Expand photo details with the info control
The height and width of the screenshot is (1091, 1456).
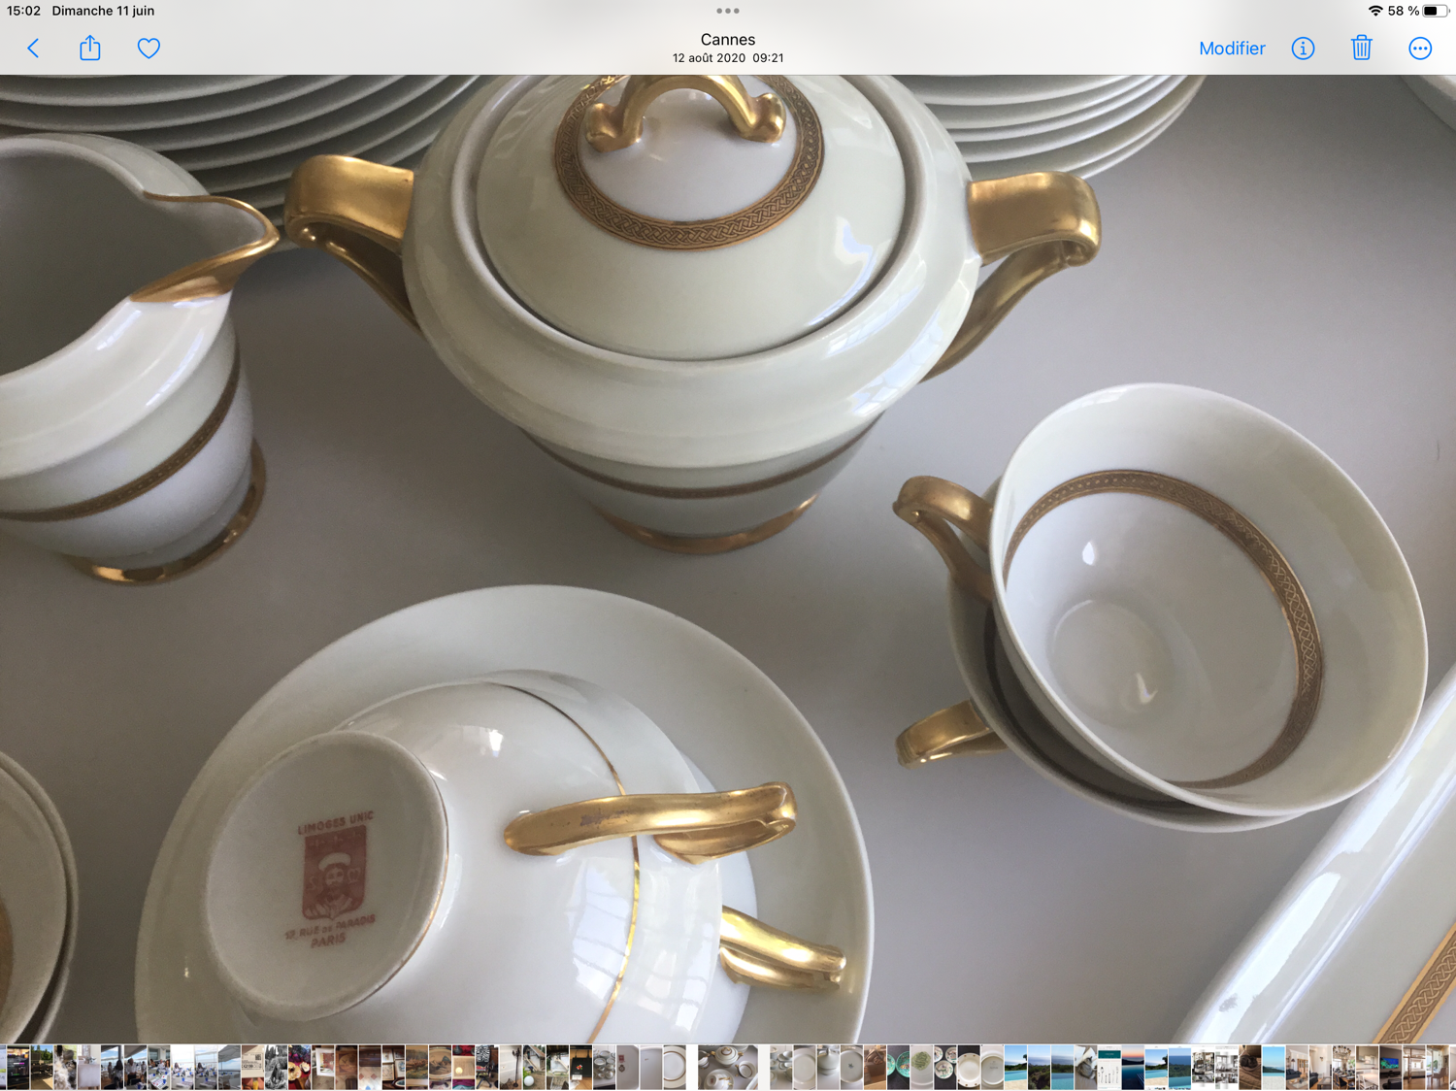click(x=1303, y=48)
